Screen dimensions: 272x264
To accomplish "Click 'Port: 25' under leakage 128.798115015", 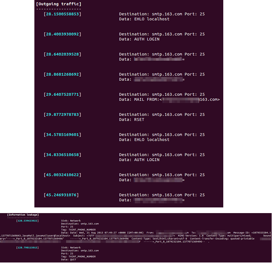I will pos(67,253).
